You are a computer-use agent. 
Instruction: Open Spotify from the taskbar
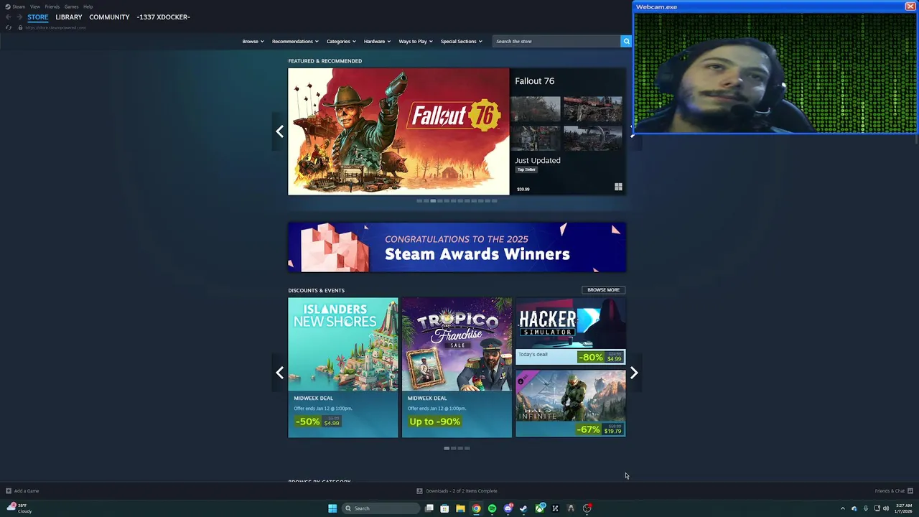[x=492, y=508]
